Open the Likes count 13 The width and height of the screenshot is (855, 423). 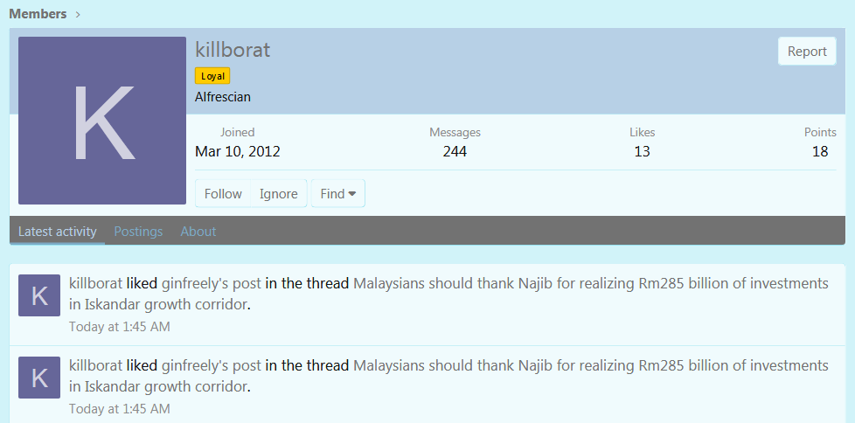coord(642,151)
